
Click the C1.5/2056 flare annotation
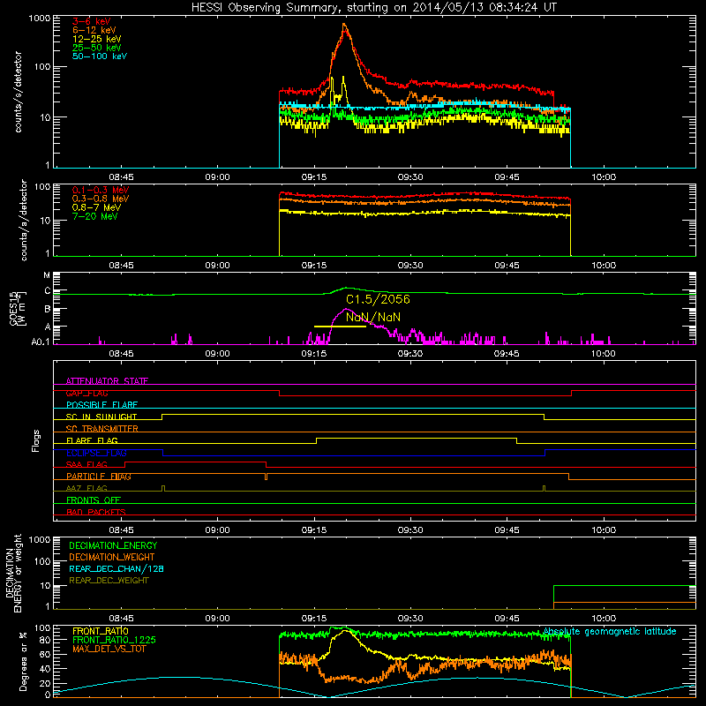(378, 299)
